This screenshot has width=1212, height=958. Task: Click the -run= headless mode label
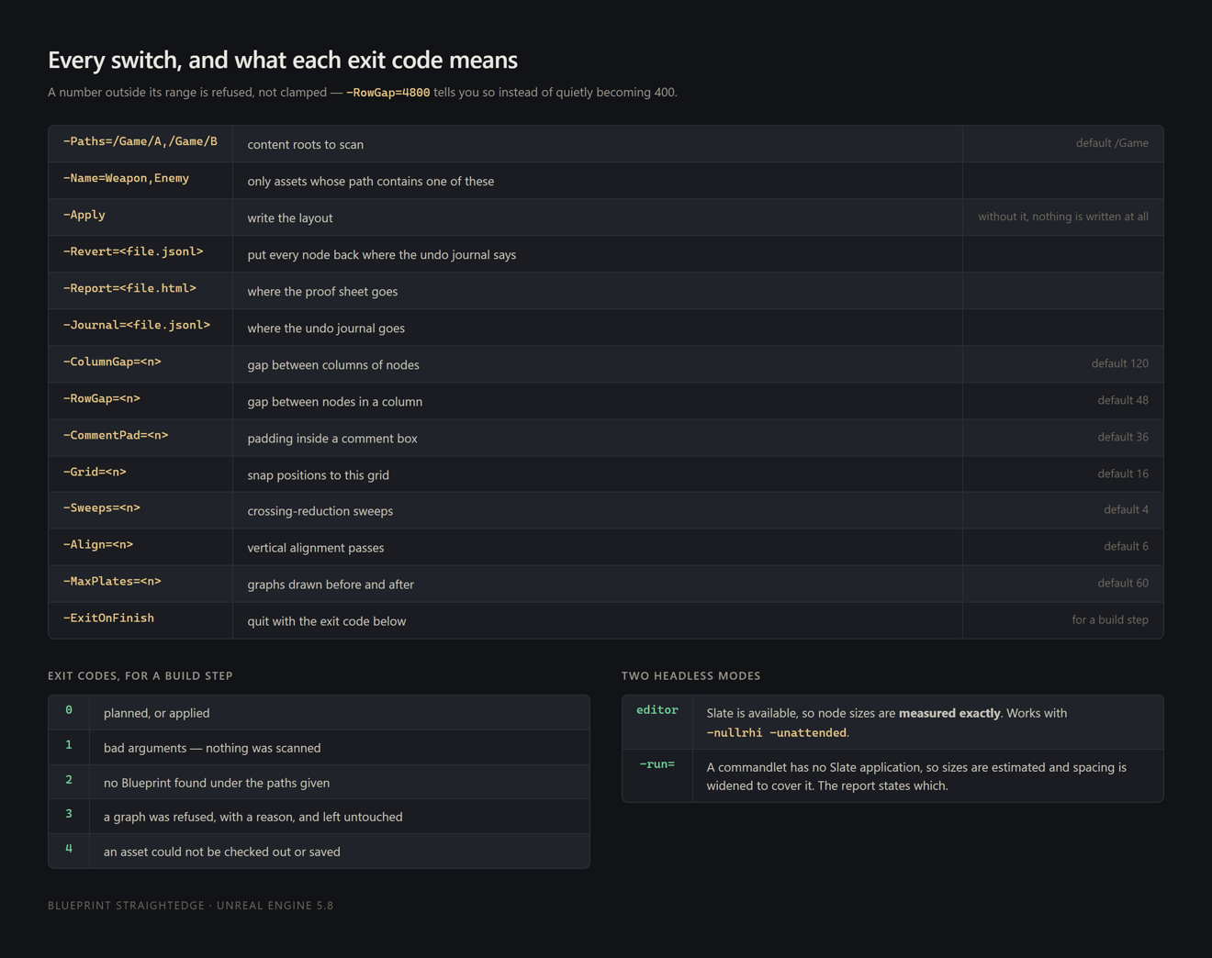pyautogui.click(x=657, y=764)
